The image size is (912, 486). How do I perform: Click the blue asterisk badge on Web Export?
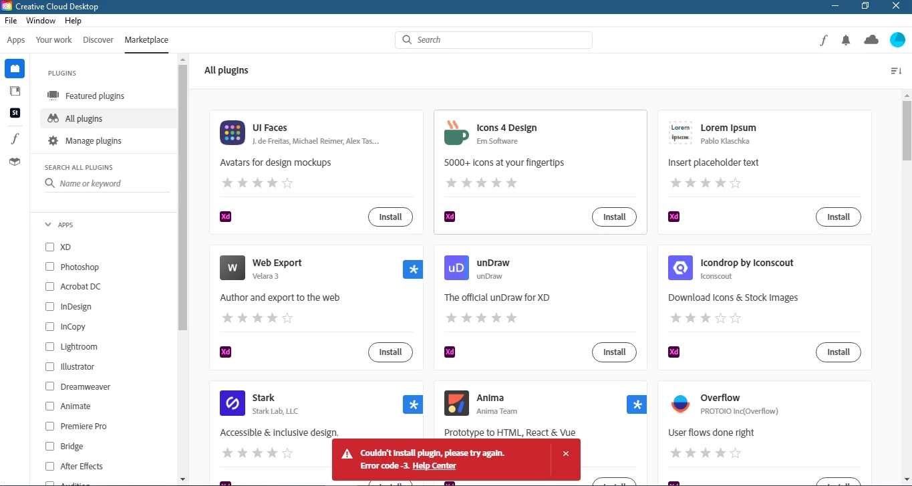tap(413, 269)
